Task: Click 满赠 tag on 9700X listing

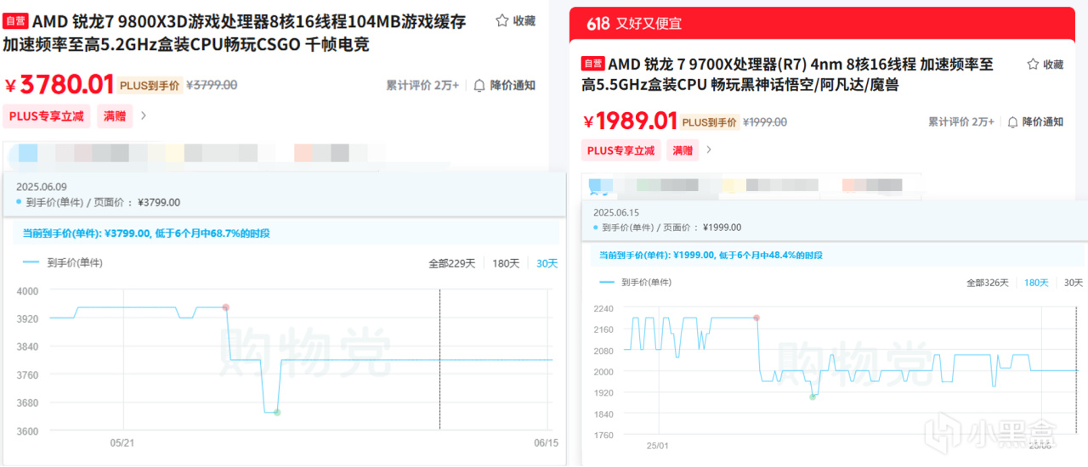Action: [x=683, y=150]
